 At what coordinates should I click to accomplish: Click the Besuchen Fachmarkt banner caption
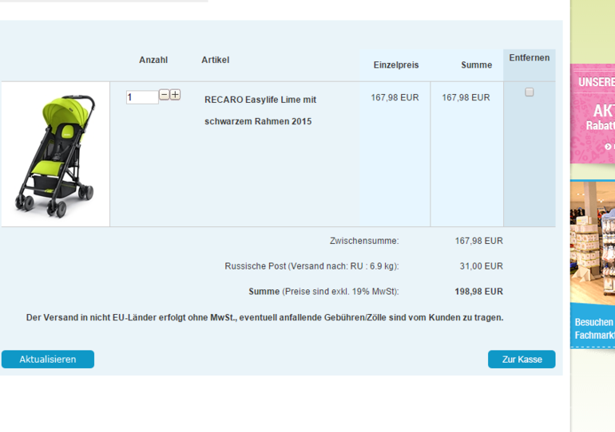coord(594,328)
